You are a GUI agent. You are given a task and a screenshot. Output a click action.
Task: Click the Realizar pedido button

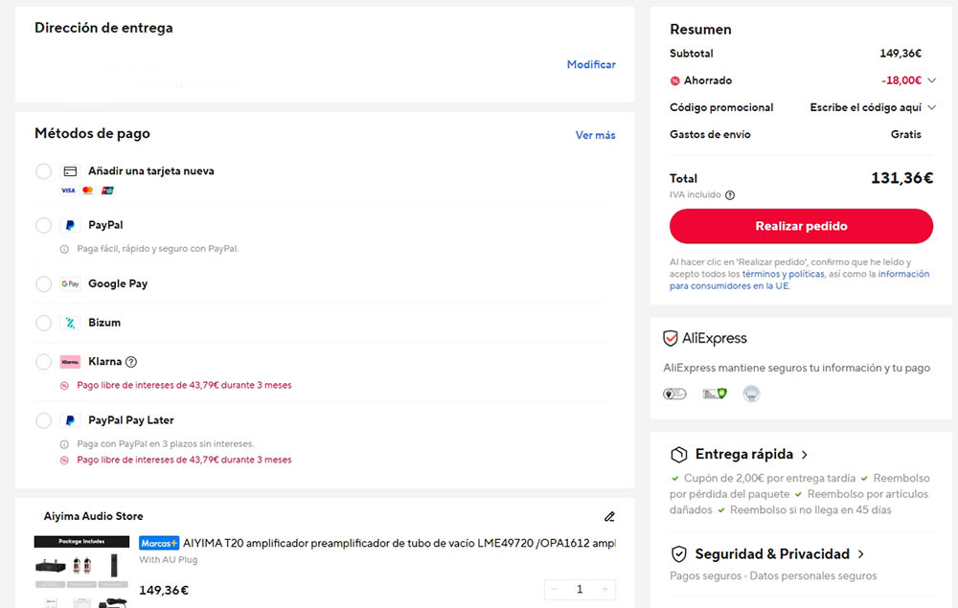coord(801,227)
